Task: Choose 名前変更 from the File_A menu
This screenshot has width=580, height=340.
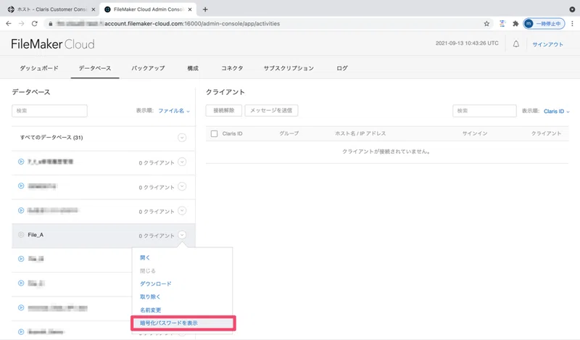Action: click(150, 310)
